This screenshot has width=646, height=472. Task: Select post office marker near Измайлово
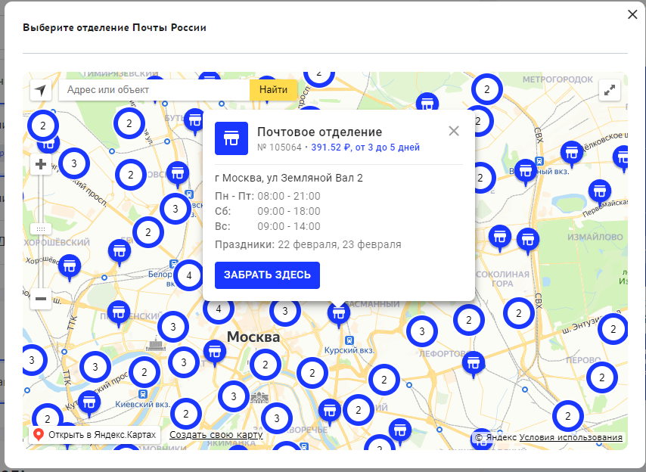point(528,238)
